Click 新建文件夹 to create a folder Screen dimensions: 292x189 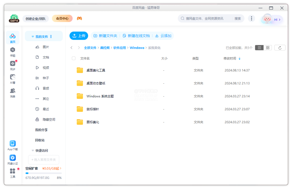tap(106, 35)
